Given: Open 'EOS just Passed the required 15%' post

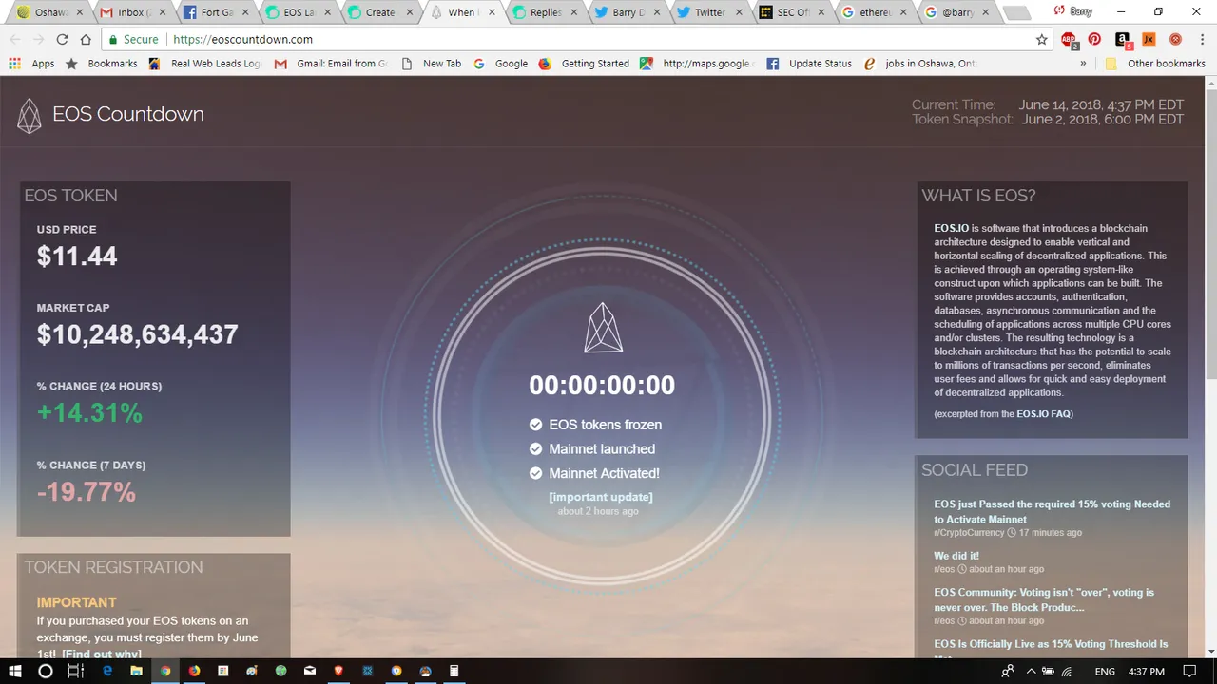Looking at the screenshot, I should click(x=1053, y=512).
